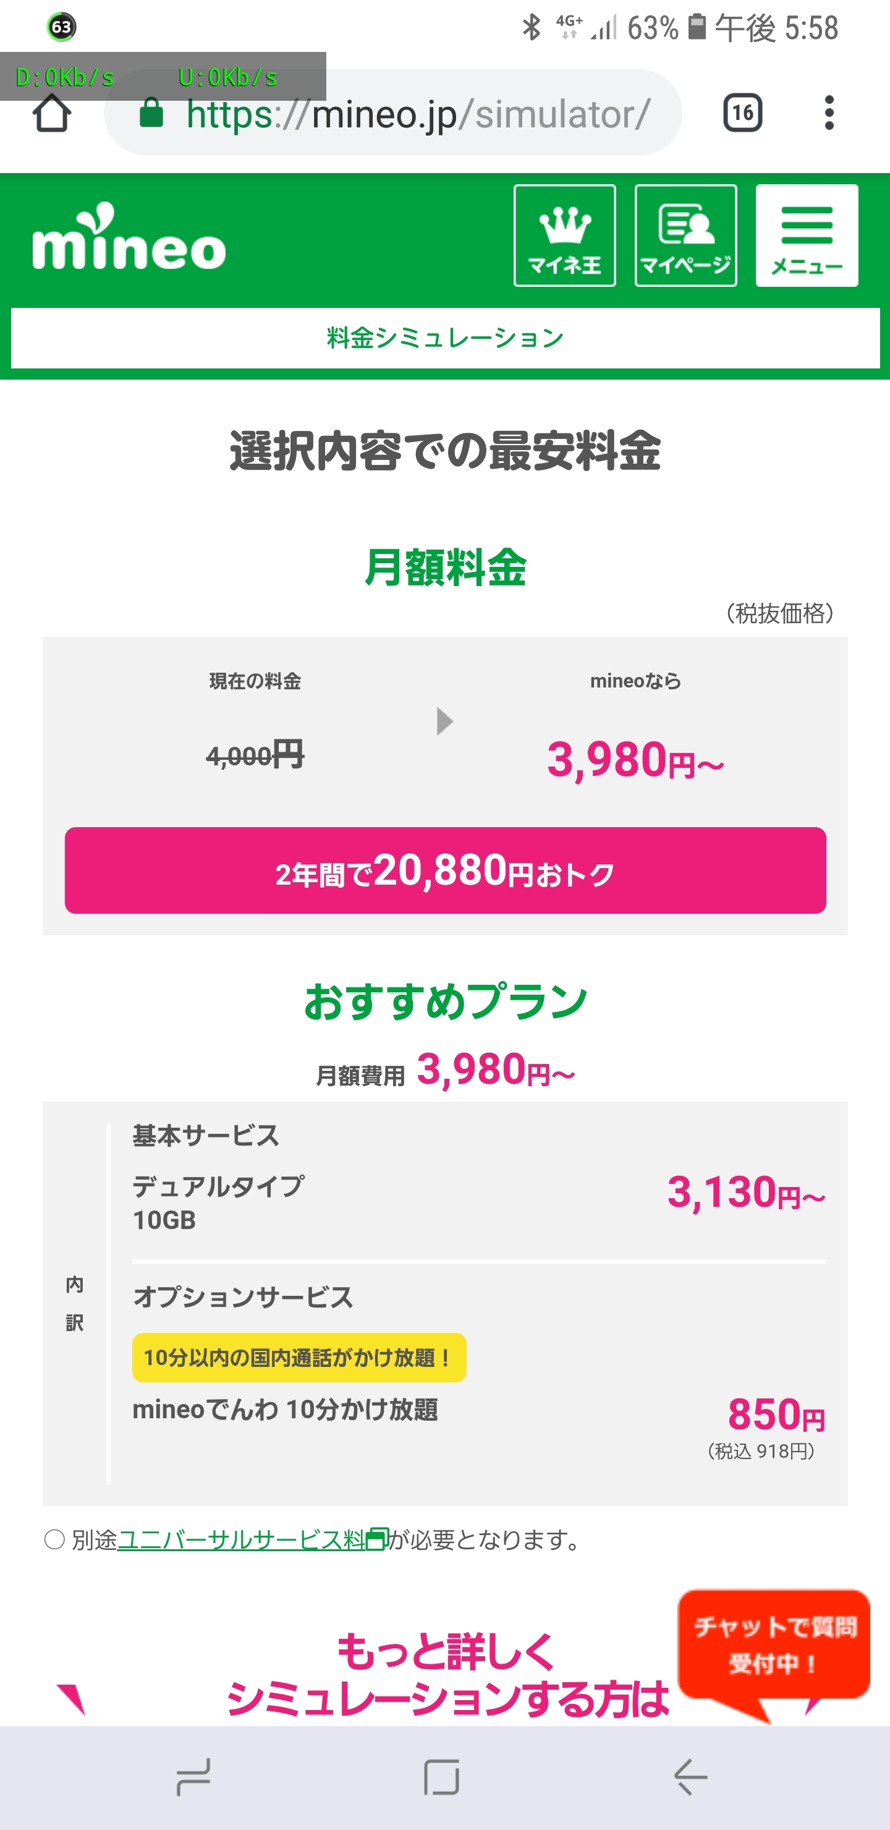Expand the もっと詳しくシミュレーションする方は section
The width and height of the screenshot is (890, 1830).
coord(447,1674)
